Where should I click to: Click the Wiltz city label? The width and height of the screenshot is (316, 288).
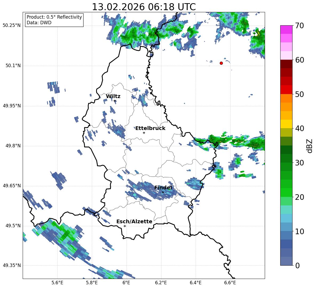pyautogui.click(x=113, y=96)
